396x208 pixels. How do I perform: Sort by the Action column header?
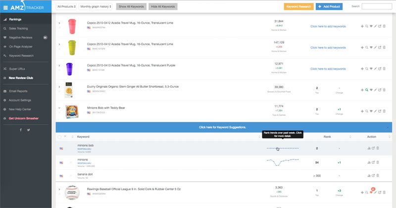[372, 137]
